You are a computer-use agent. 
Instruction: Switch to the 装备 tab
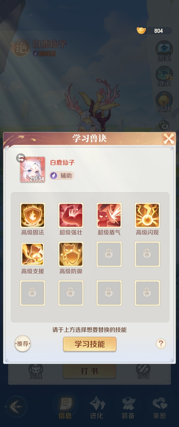tap(128, 406)
